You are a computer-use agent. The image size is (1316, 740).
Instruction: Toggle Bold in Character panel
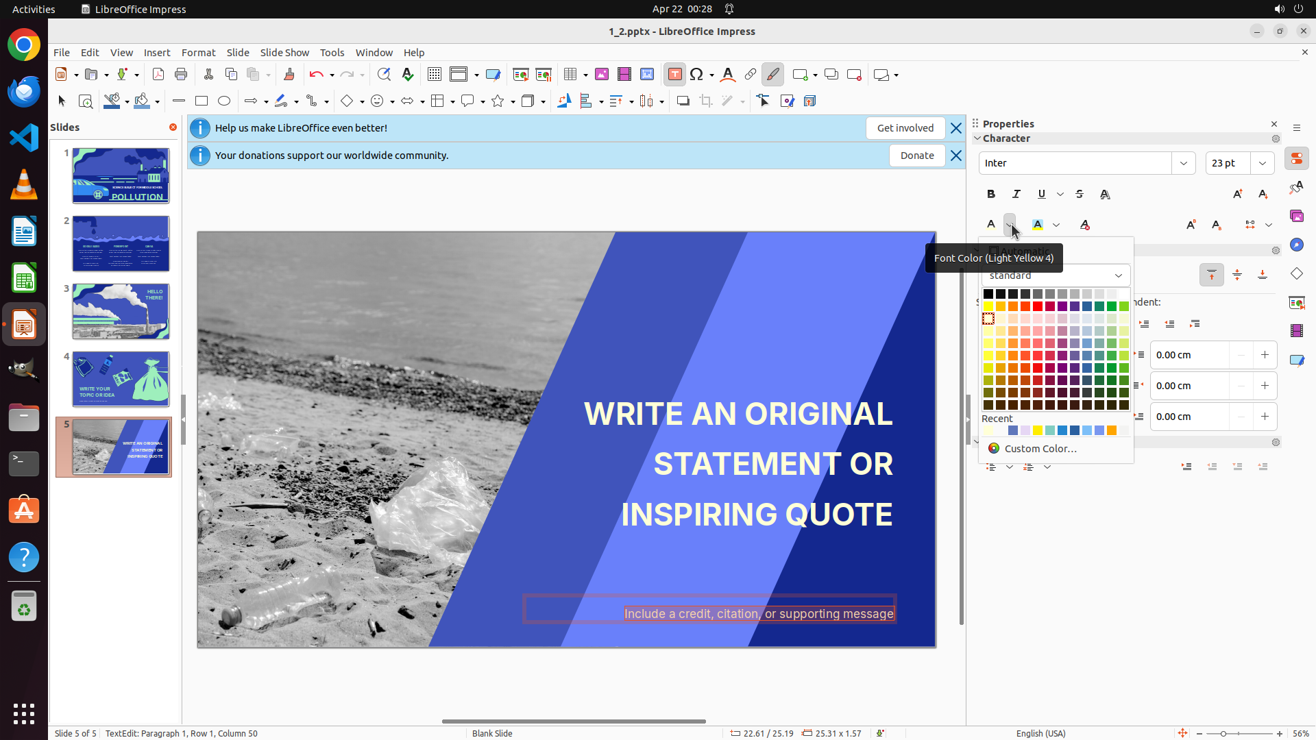pos(991,195)
